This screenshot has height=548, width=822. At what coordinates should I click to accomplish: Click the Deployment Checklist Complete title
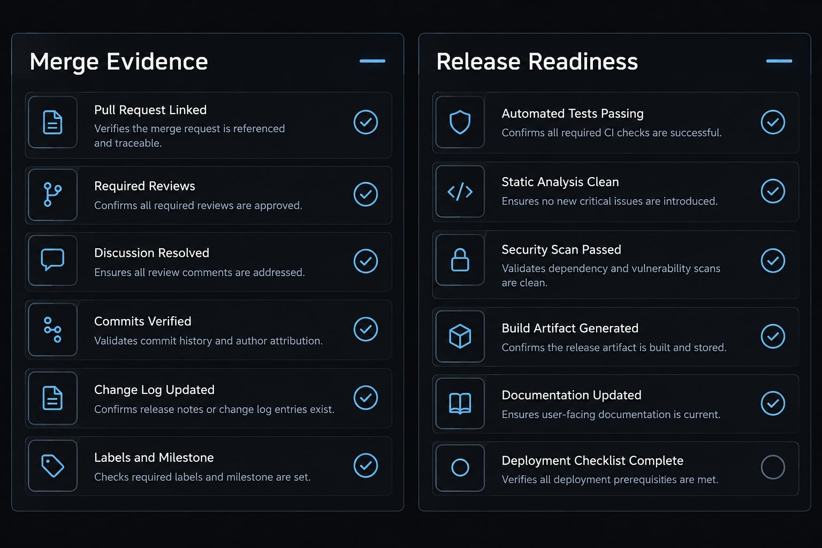592,461
